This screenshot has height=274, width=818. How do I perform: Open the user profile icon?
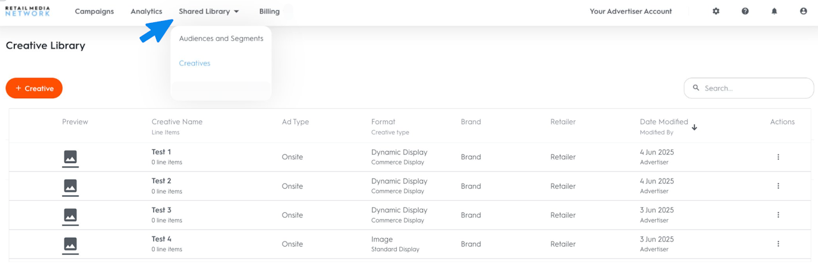[x=803, y=11]
